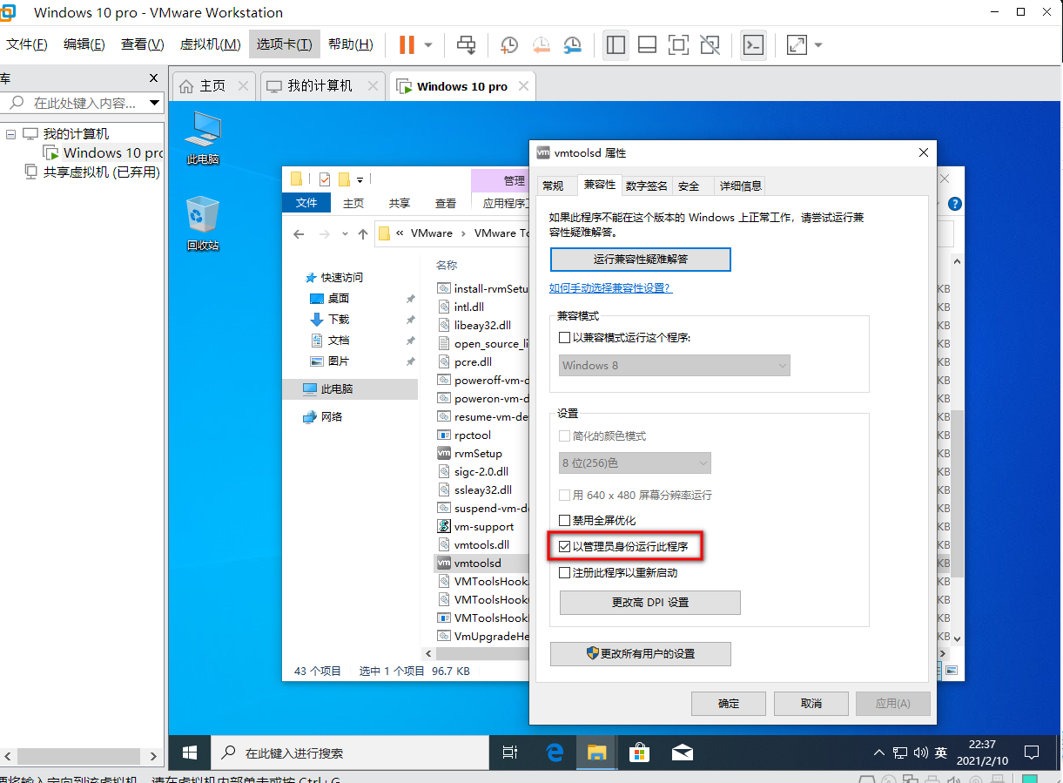Click the greyed 简化的颜色模式 checkbox

[564, 436]
